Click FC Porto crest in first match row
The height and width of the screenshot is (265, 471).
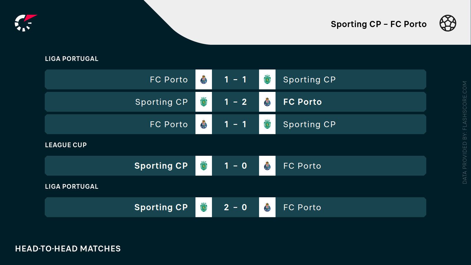tap(204, 79)
